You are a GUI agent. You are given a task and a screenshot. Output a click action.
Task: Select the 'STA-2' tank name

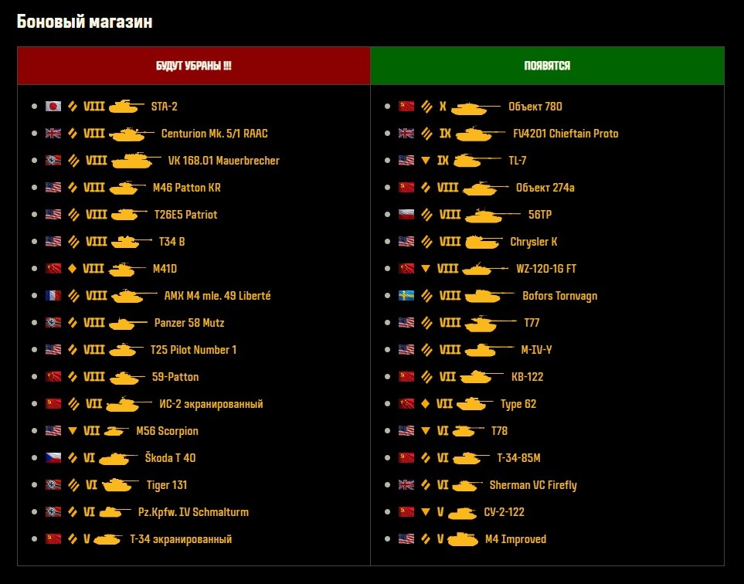pyautogui.click(x=164, y=107)
